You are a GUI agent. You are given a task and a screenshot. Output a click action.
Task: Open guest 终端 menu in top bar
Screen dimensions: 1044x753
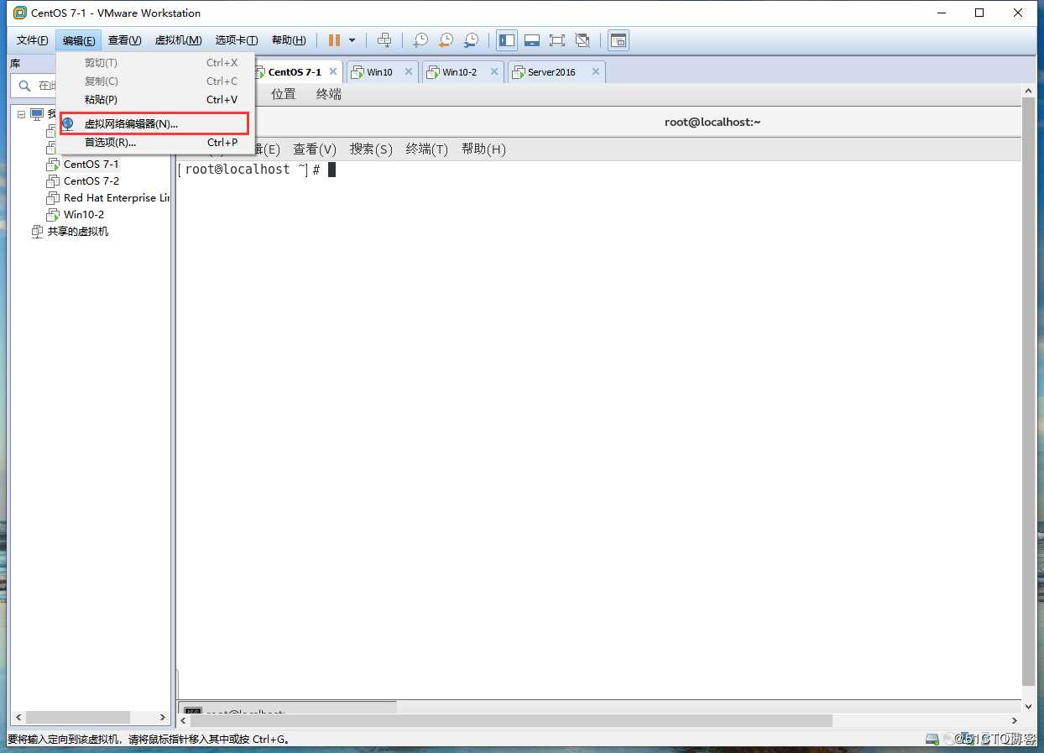[x=329, y=94]
